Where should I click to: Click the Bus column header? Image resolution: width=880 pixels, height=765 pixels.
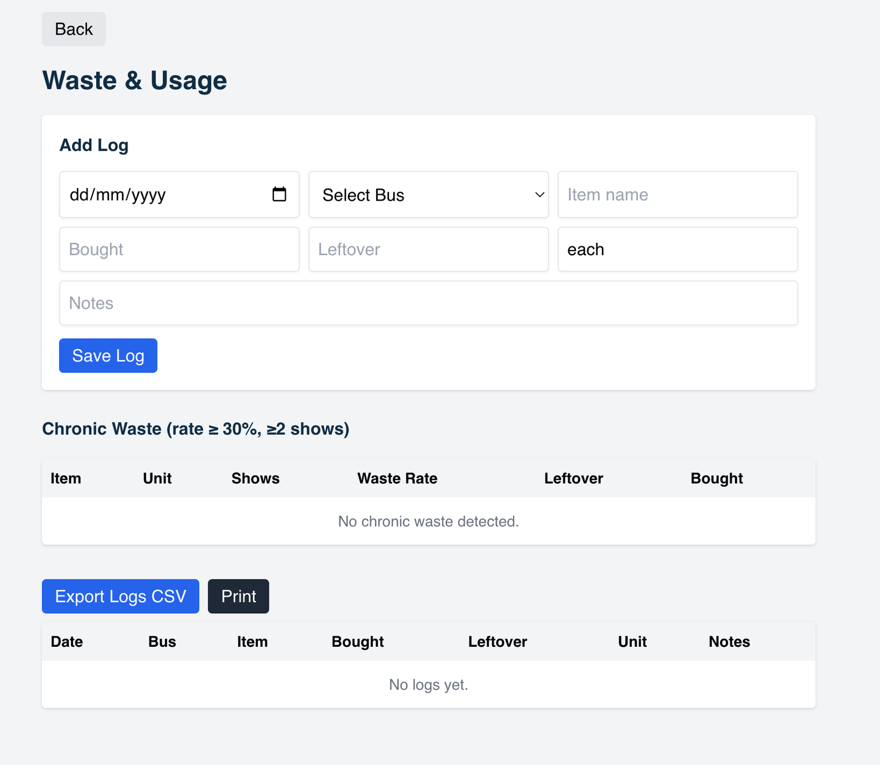[162, 642]
